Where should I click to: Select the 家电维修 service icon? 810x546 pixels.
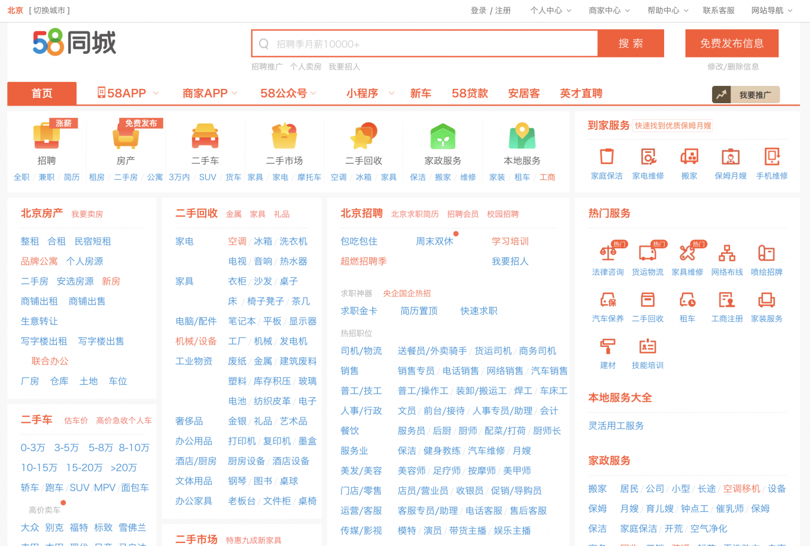coord(648,157)
